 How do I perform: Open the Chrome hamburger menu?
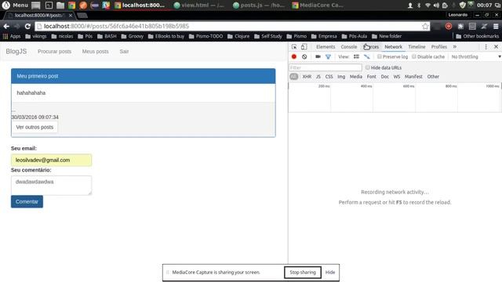[x=496, y=26]
